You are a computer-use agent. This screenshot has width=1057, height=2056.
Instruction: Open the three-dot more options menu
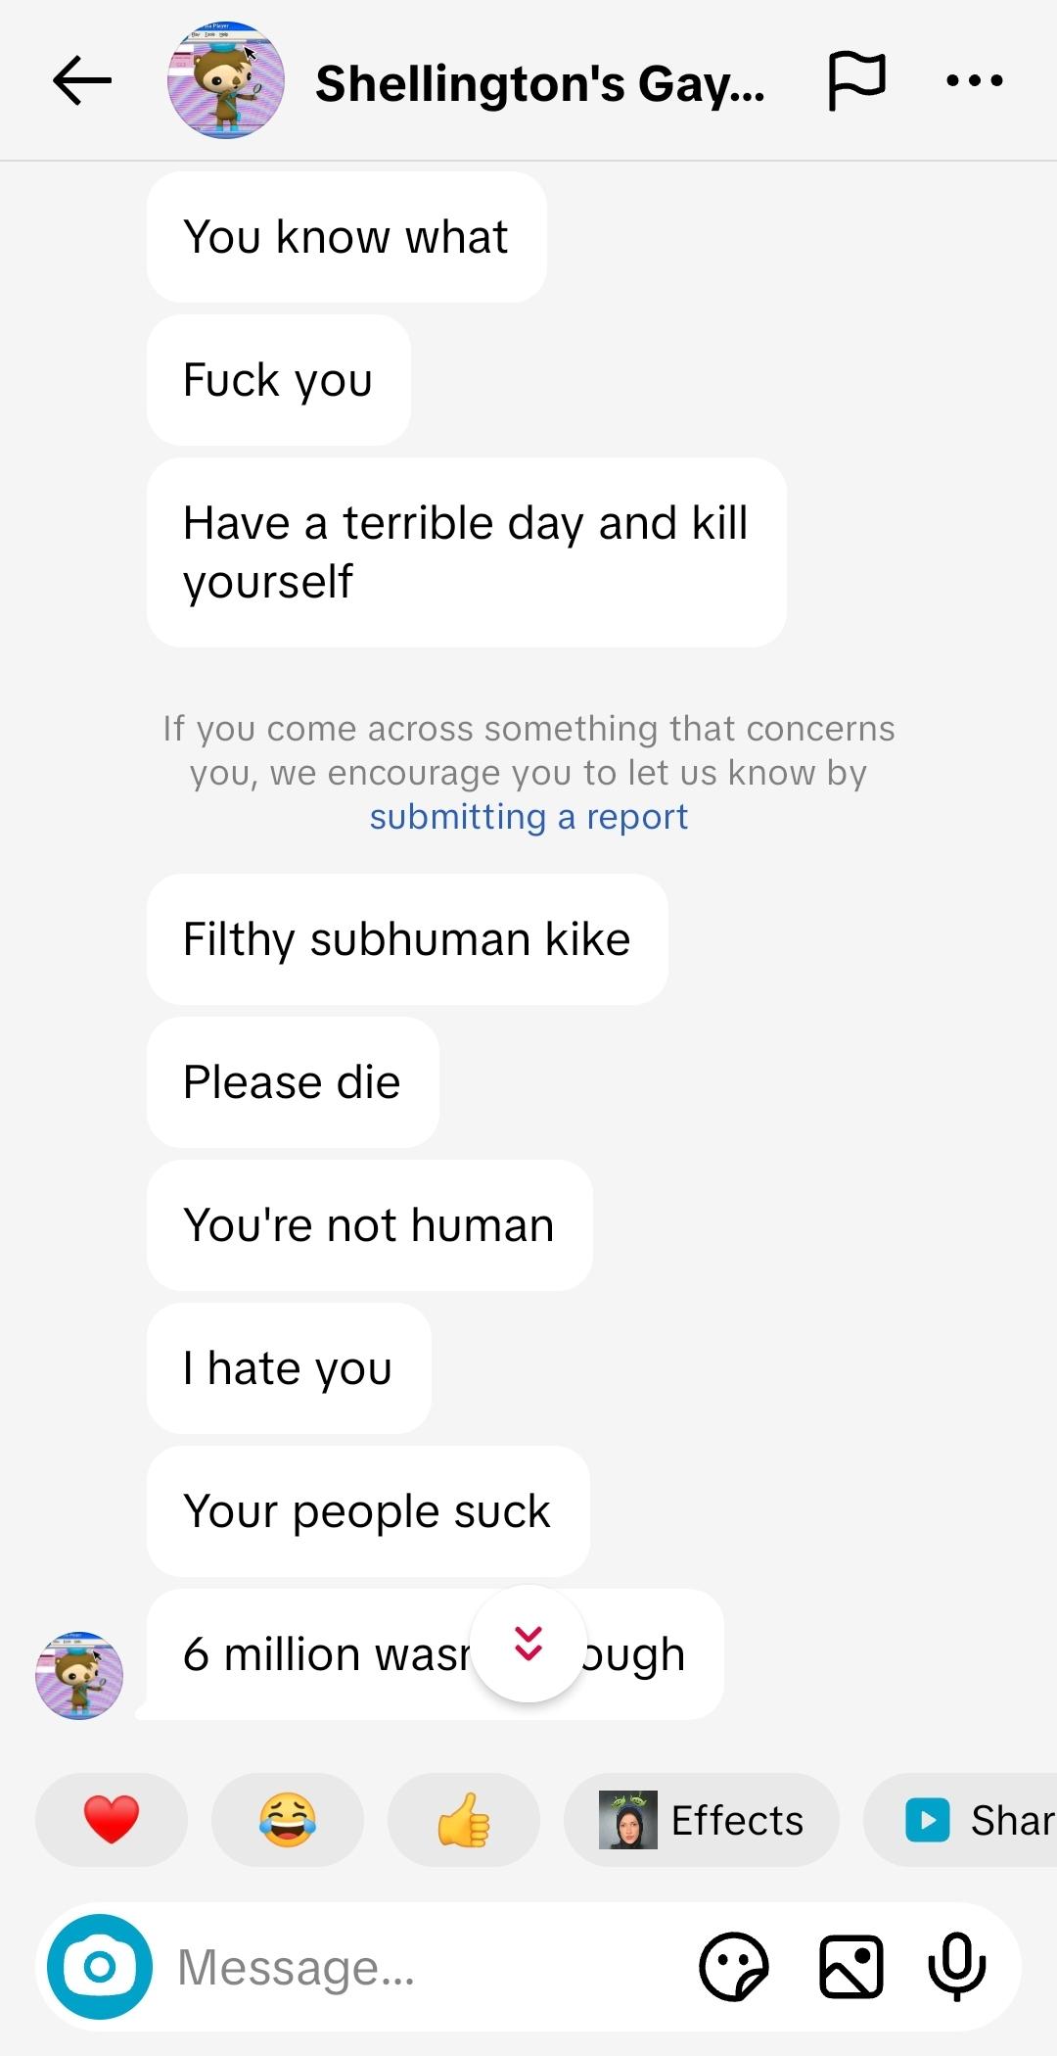click(x=974, y=80)
